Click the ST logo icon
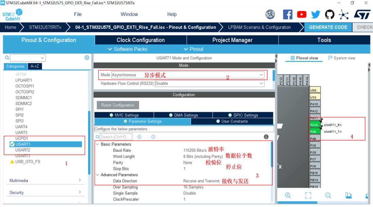 [x=362, y=15]
